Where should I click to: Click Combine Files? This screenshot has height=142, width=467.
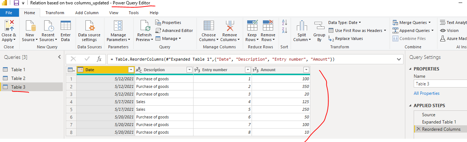click(409, 38)
